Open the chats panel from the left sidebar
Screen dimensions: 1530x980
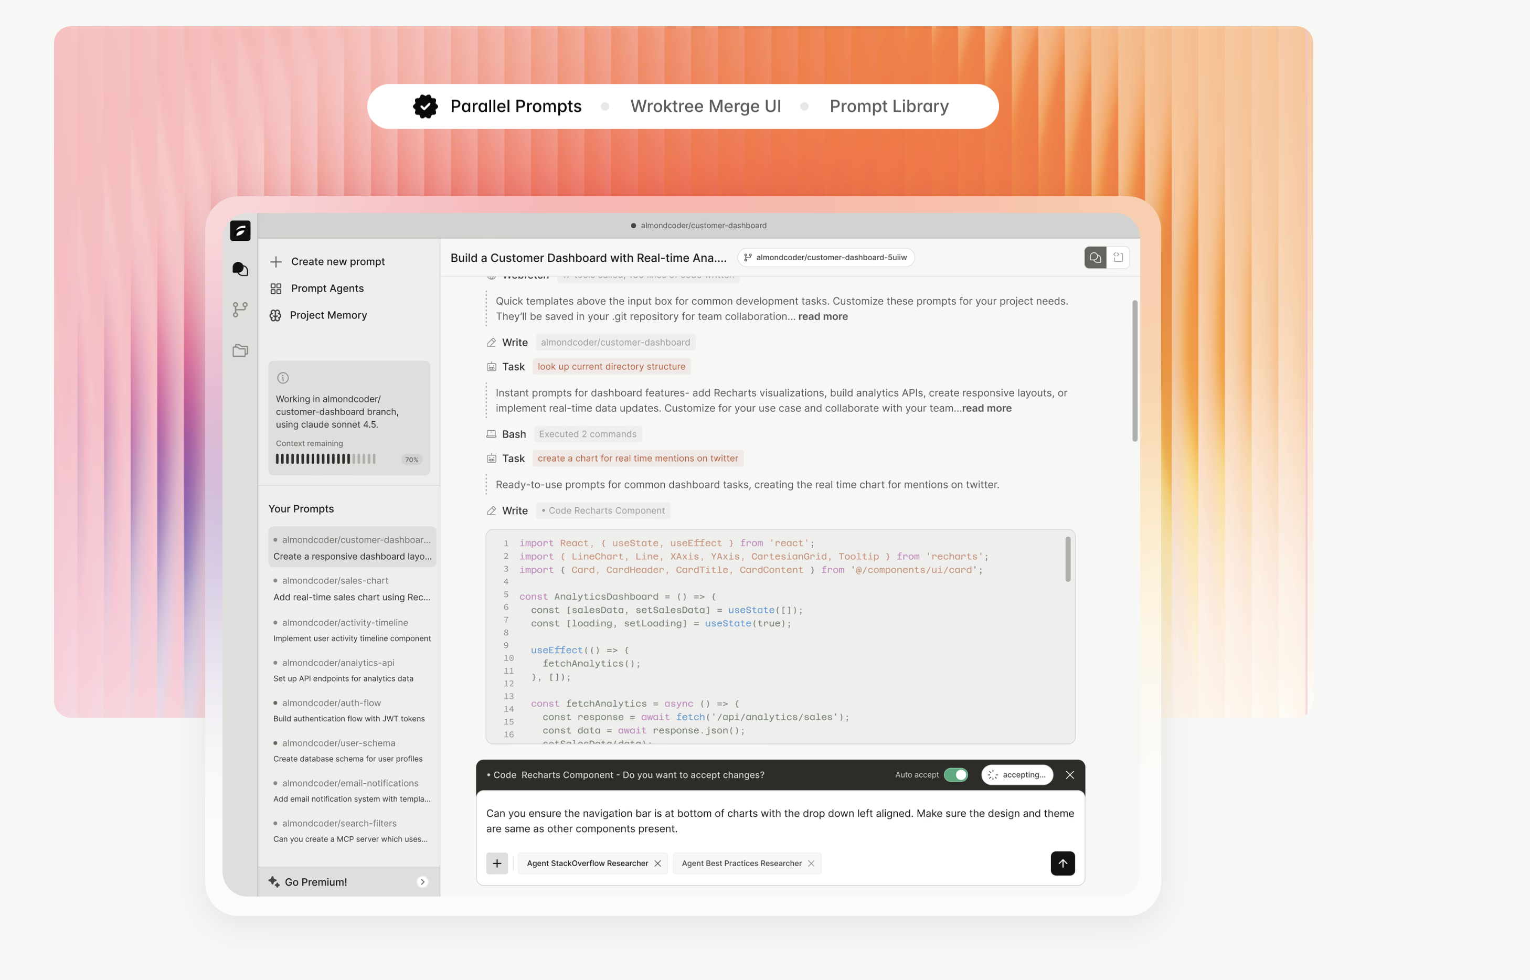click(x=240, y=269)
